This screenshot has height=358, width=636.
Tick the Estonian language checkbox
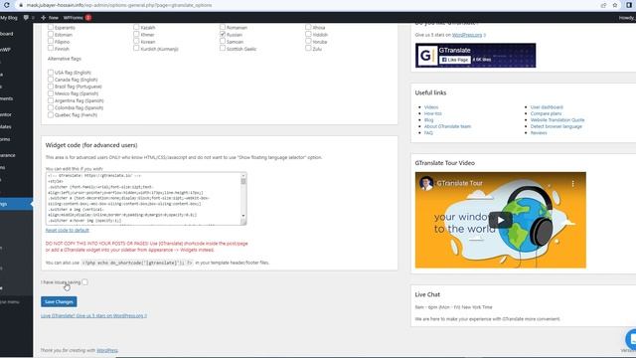[51, 34]
